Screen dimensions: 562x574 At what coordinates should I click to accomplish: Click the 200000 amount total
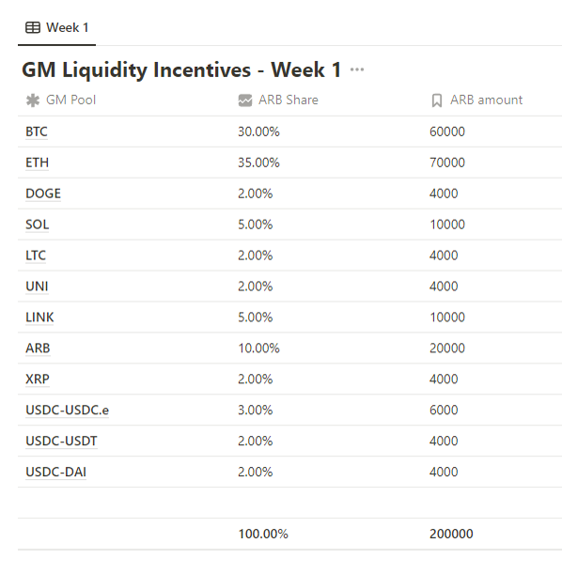(451, 534)
